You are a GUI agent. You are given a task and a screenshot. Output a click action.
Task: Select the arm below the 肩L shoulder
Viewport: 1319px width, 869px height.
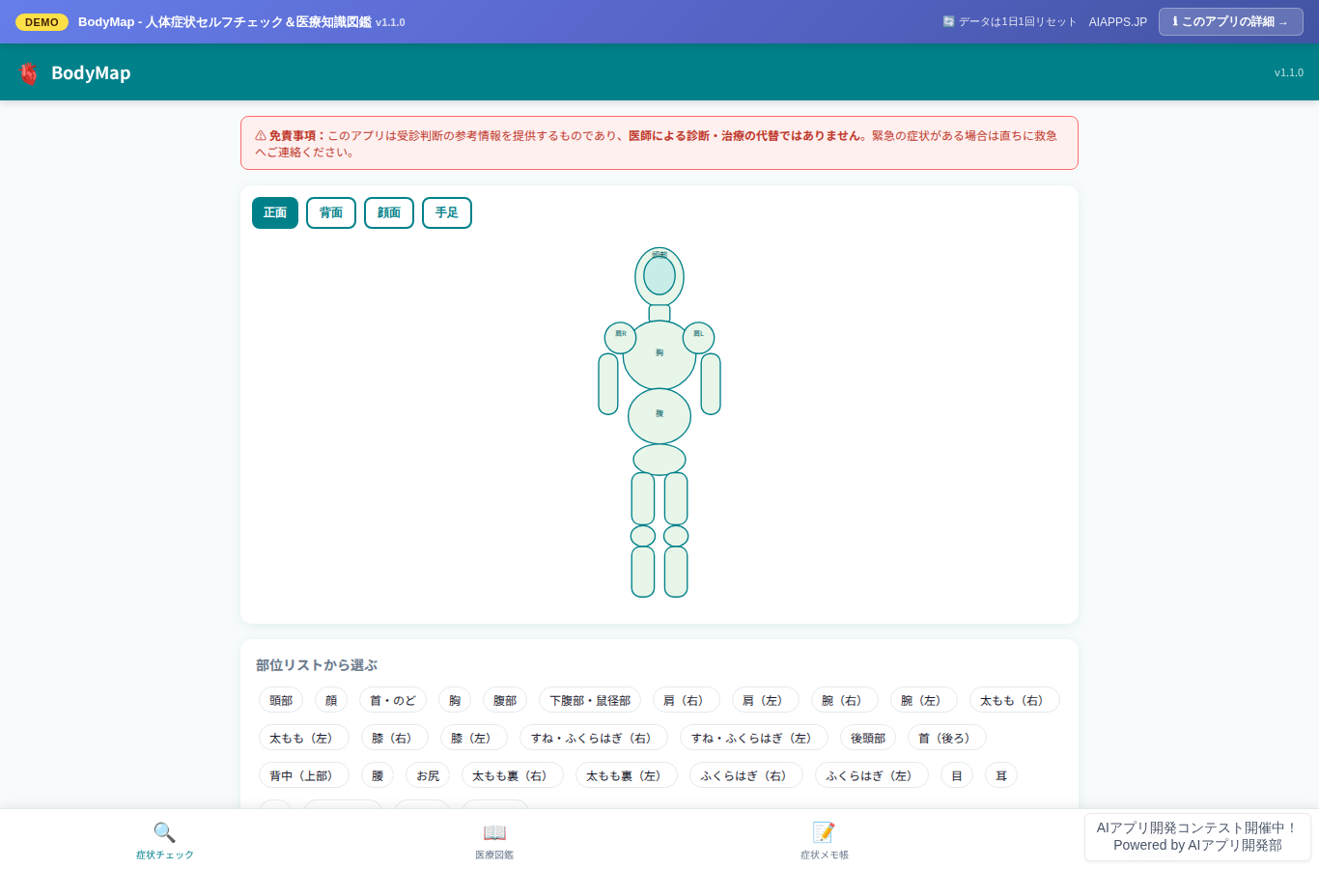pos(711,383)
